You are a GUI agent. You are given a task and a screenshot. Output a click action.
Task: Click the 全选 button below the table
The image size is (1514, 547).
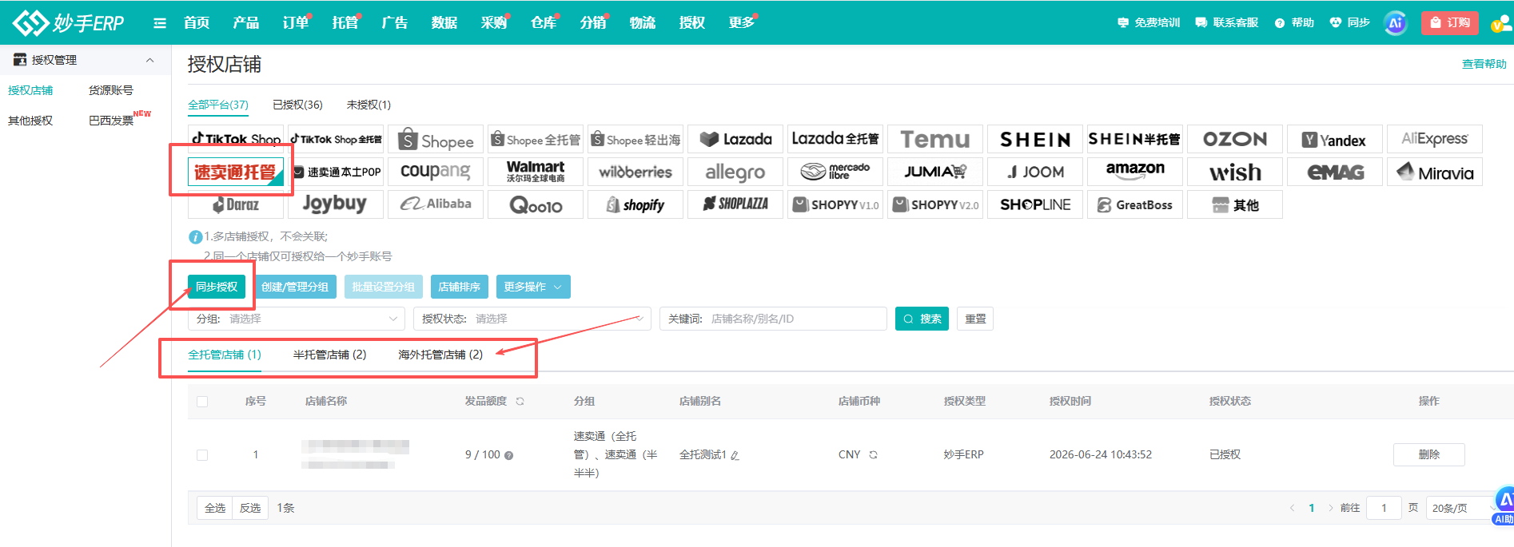[x=215, y=508]
